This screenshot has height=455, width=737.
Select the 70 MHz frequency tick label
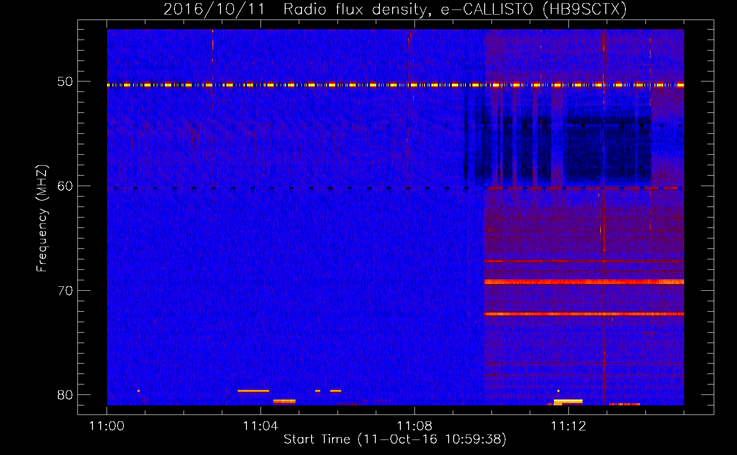[65, 291]
